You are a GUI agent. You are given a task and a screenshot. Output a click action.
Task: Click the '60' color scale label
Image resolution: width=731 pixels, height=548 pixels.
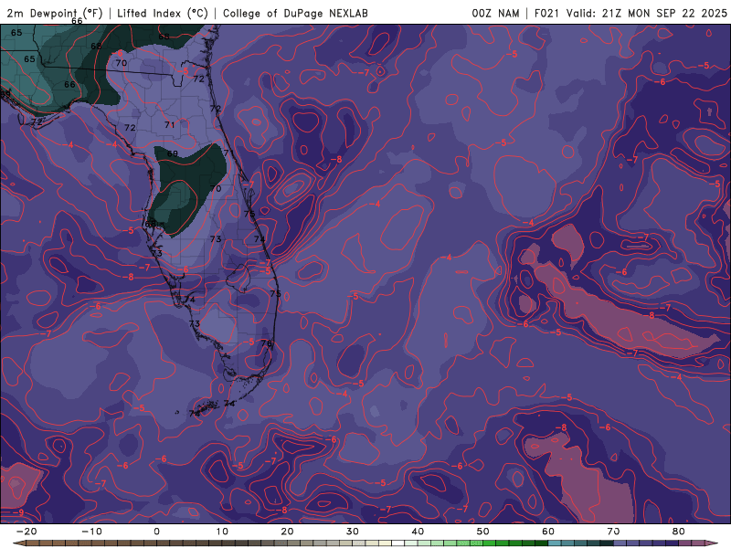point(548,532)
